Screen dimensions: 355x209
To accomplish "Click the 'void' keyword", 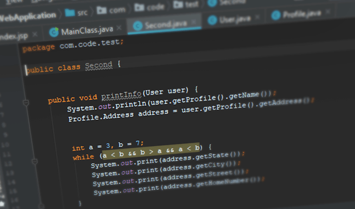I will pyautogui.click(x=88, y=97).
